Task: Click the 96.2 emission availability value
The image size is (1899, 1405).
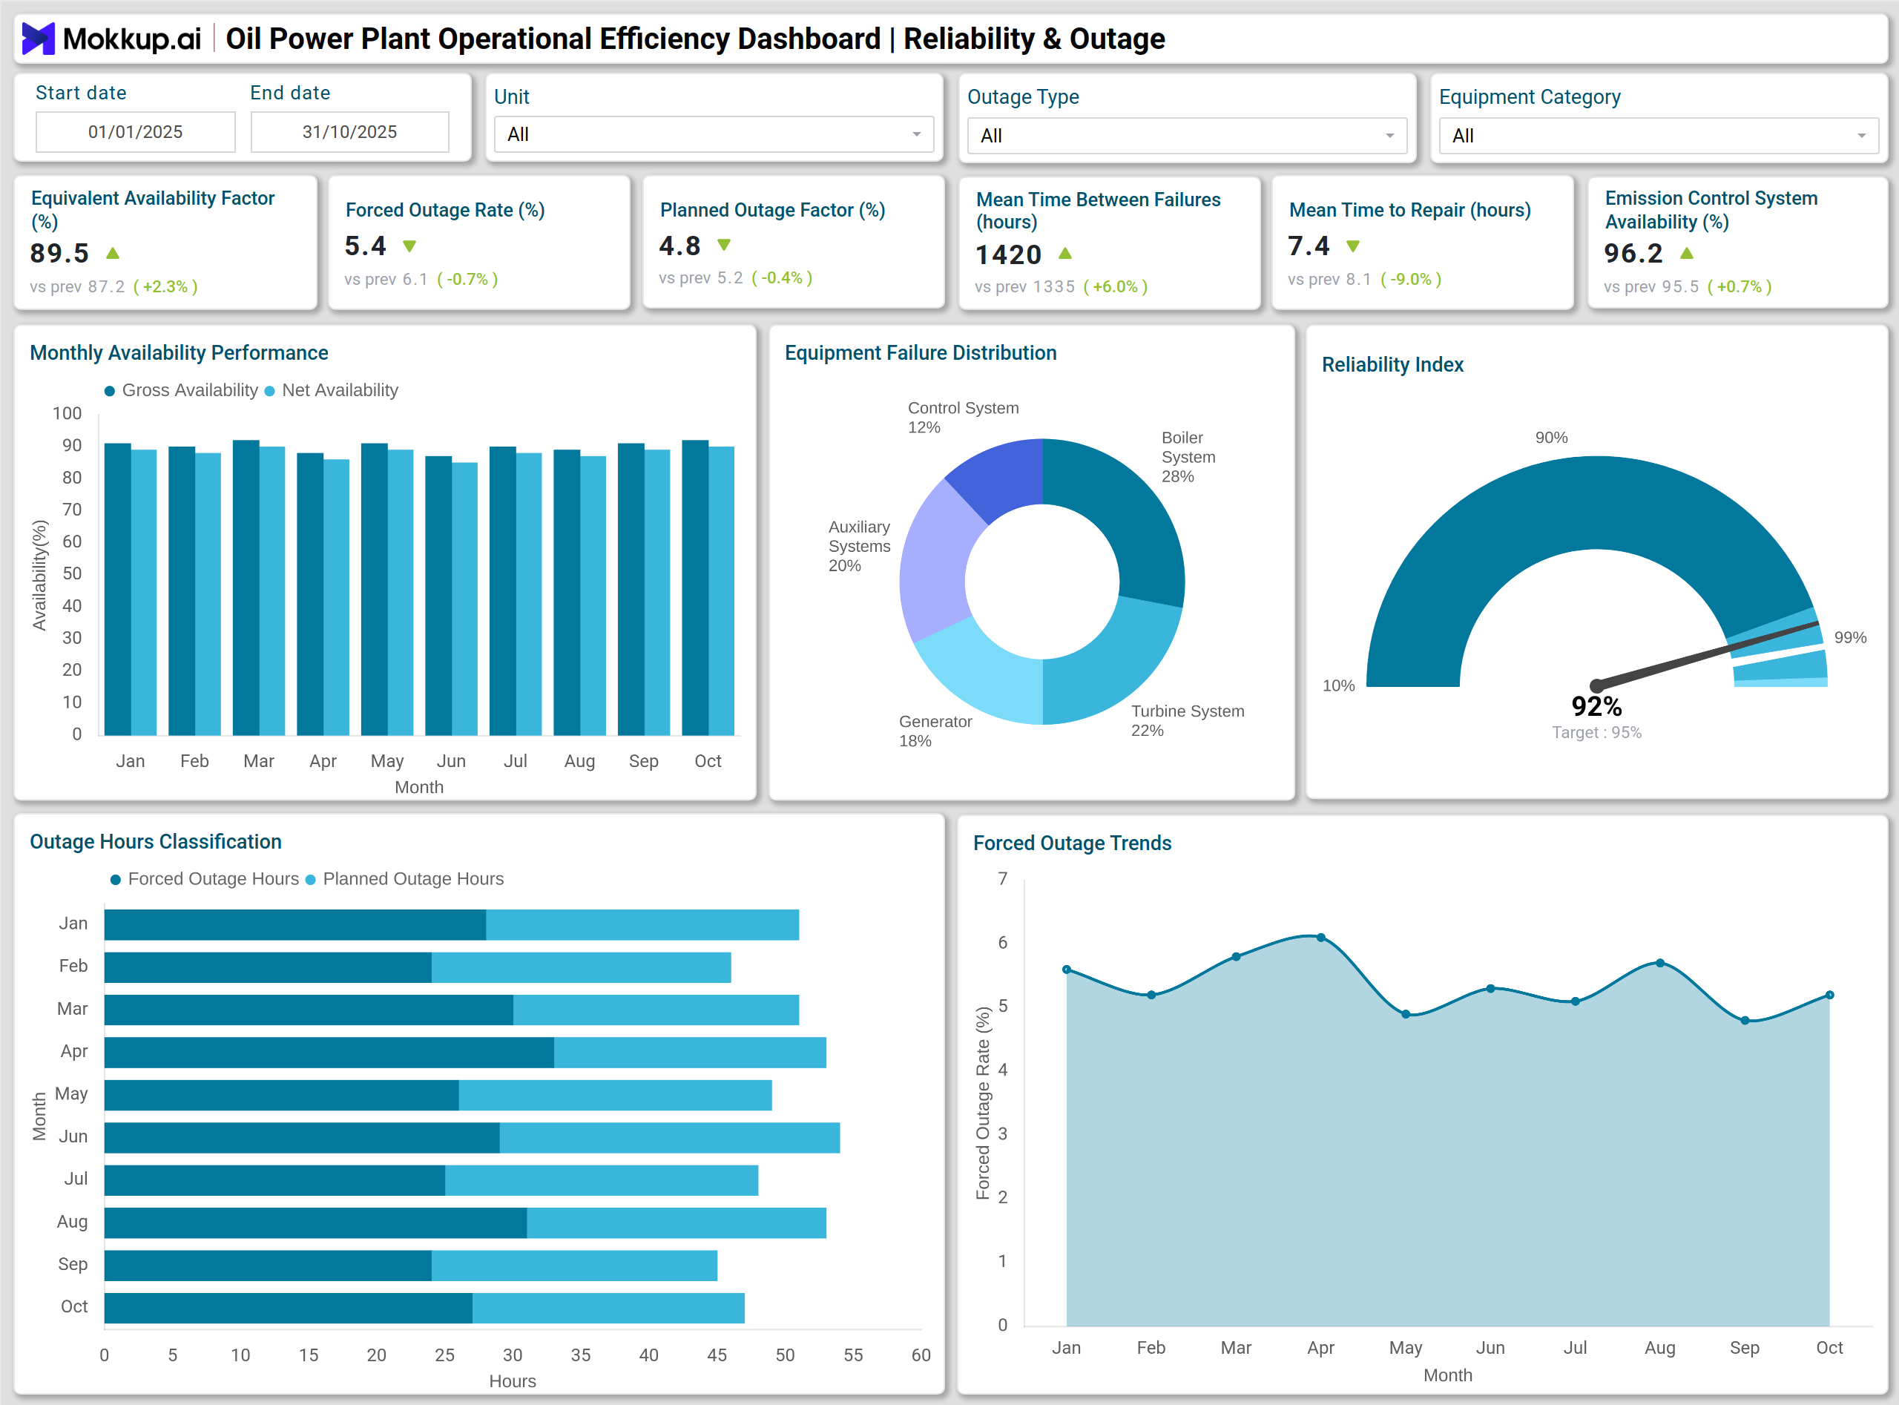Action: coord(1633,254)
